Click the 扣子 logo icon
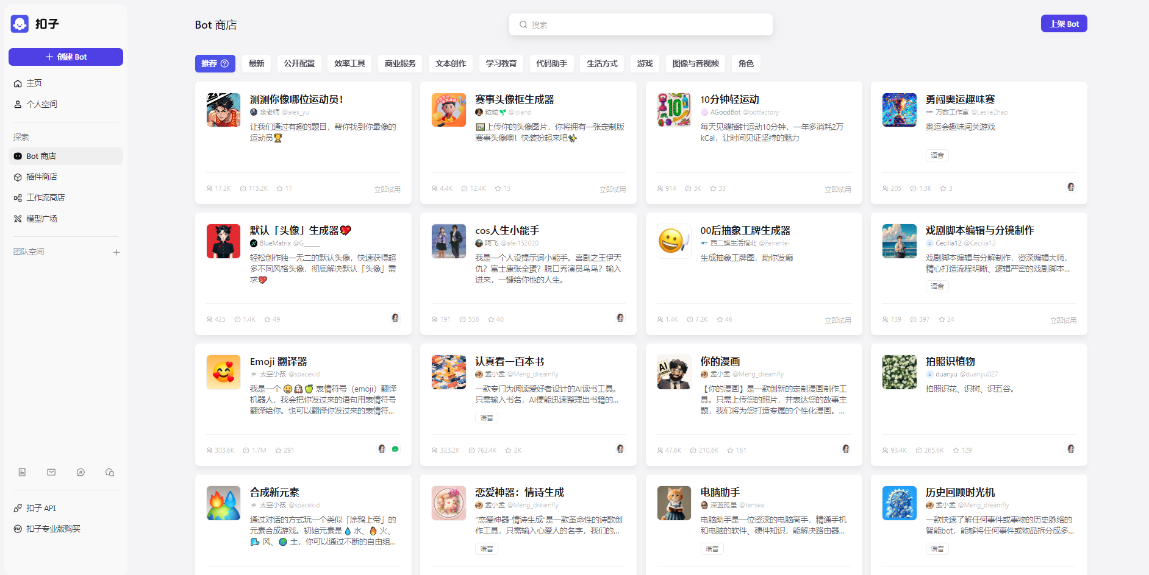Screen dimensions: 1149x575 click(x=20, y=24)
